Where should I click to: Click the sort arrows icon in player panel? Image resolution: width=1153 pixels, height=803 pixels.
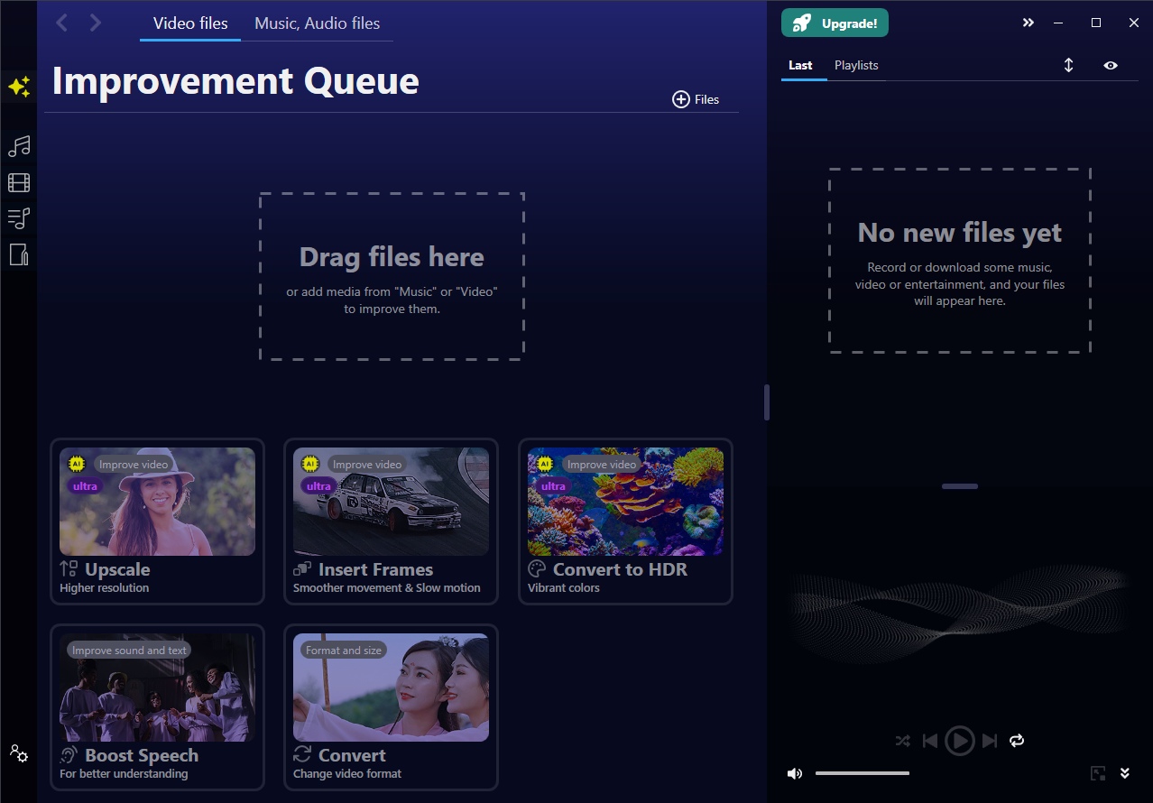pyautogui.click(x=1068, y=65)
